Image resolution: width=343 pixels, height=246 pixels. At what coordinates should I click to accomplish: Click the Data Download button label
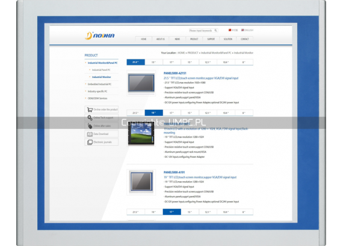click(101, 134)
